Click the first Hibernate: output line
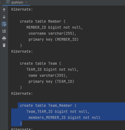This screenshot has width=125, height=130. pyautogui.click(x=22, y=9)
